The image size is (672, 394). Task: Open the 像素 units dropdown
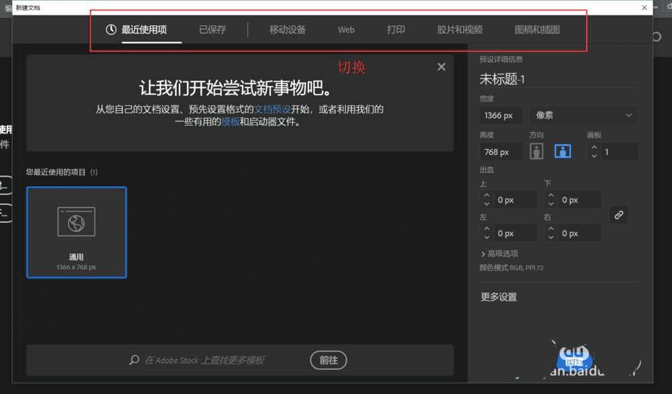tap(584, 115)
